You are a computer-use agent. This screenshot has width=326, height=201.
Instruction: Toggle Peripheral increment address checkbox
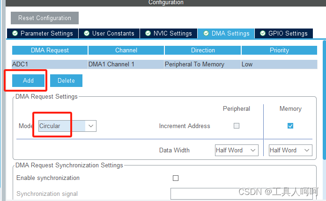[x=237, y=126]
